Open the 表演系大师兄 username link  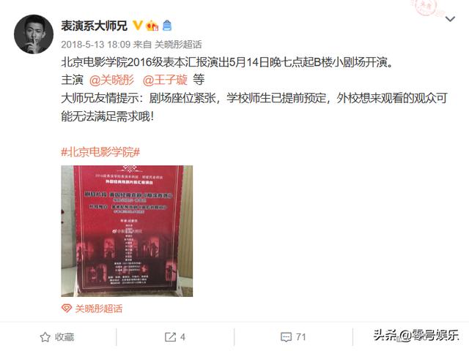pyautogui.click(x=95, y=26)
